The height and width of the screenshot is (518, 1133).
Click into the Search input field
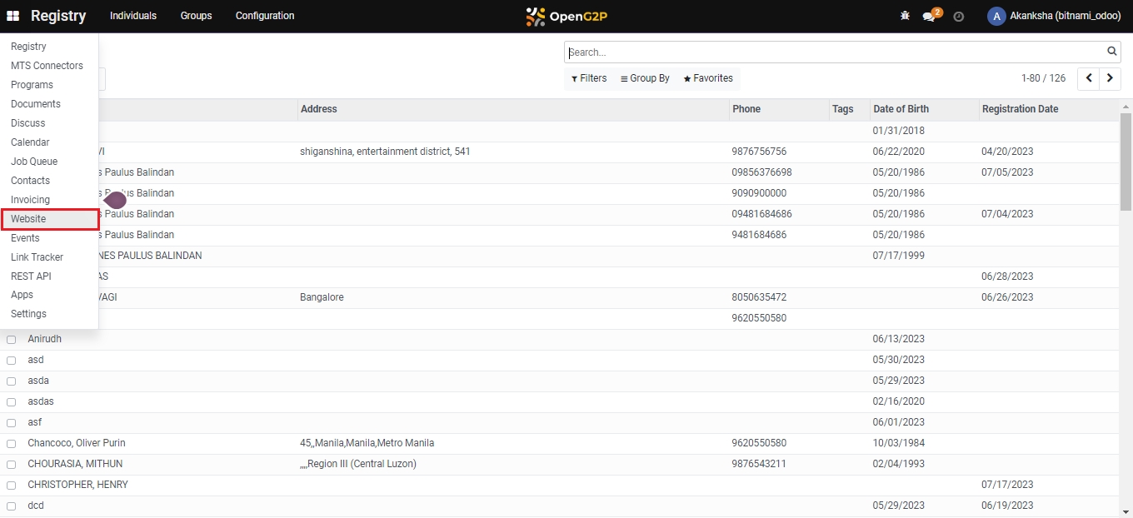coord(833,52)
